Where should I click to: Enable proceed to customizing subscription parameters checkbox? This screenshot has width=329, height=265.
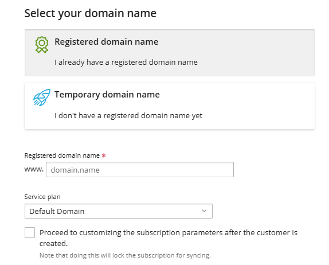tap(30, 232)
